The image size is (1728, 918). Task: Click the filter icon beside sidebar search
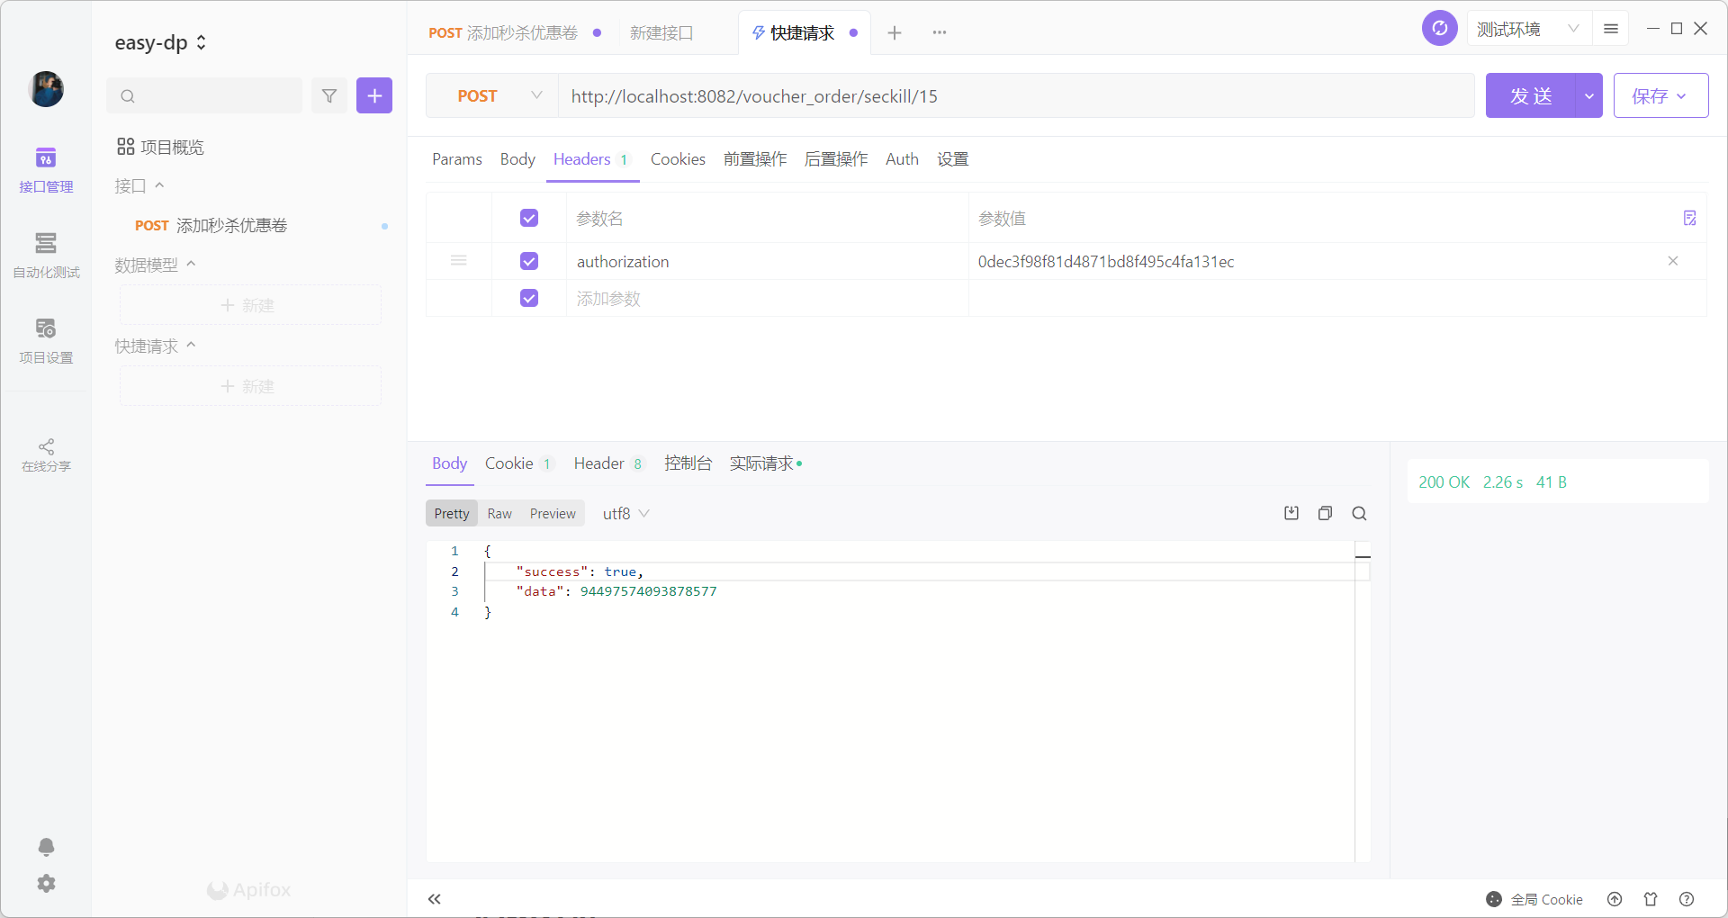[x=329, y=95]
